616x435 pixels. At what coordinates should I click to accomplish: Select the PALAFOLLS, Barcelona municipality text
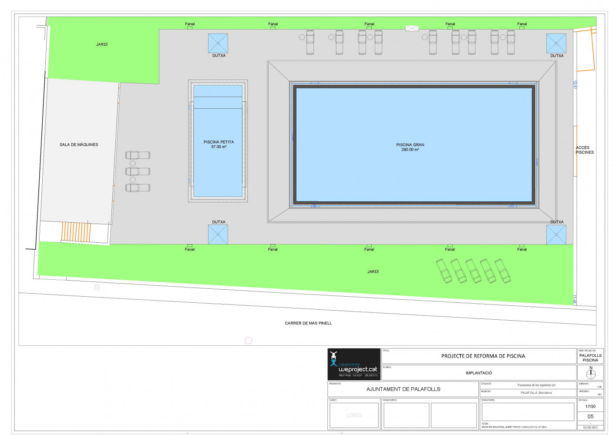536,393
